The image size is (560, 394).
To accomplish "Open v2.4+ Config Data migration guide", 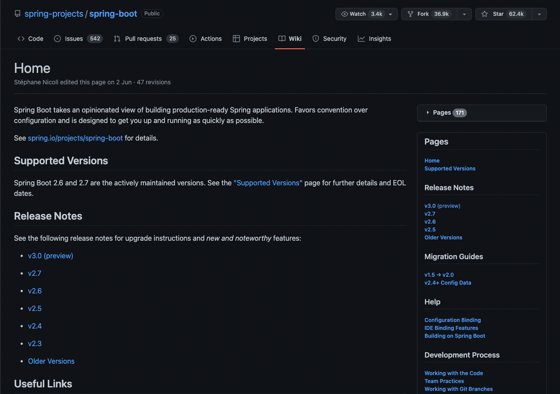I will [x=448, y=283].
